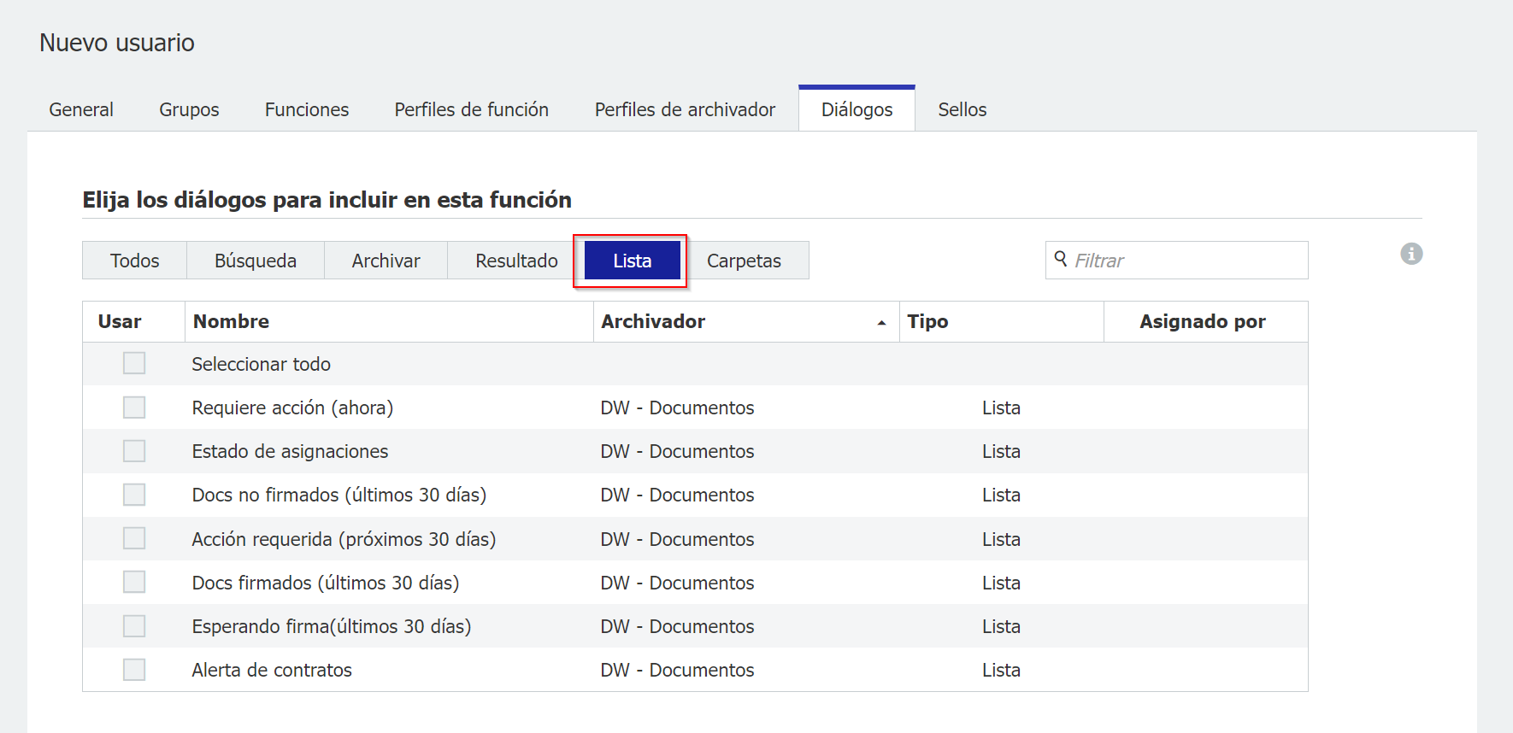This screenshot has width=1513, height=733.
Task: Click into the Filtrar input field
Action: tap(1177, 260)
